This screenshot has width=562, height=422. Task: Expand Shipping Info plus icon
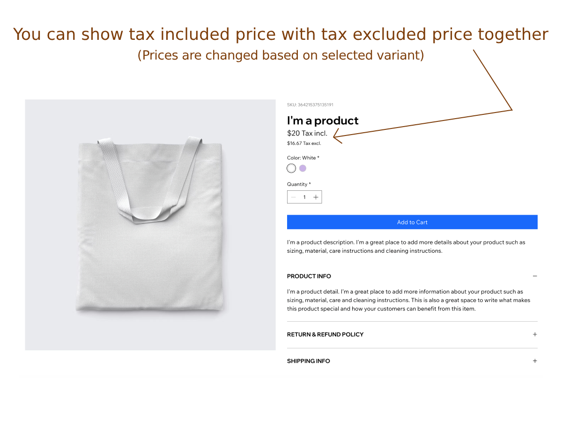pyautogui.click(x=535, y=361)
